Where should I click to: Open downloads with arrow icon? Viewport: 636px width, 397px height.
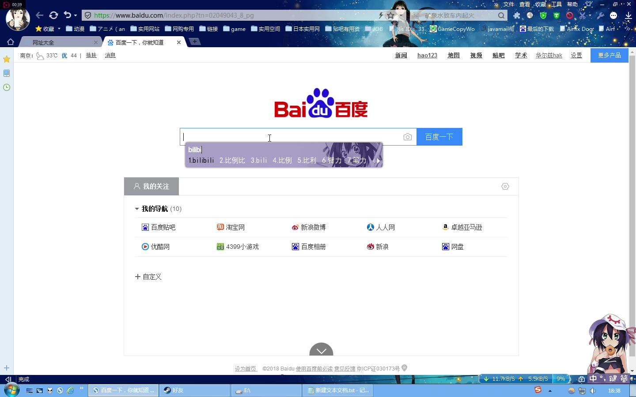(x=628, y=15)
